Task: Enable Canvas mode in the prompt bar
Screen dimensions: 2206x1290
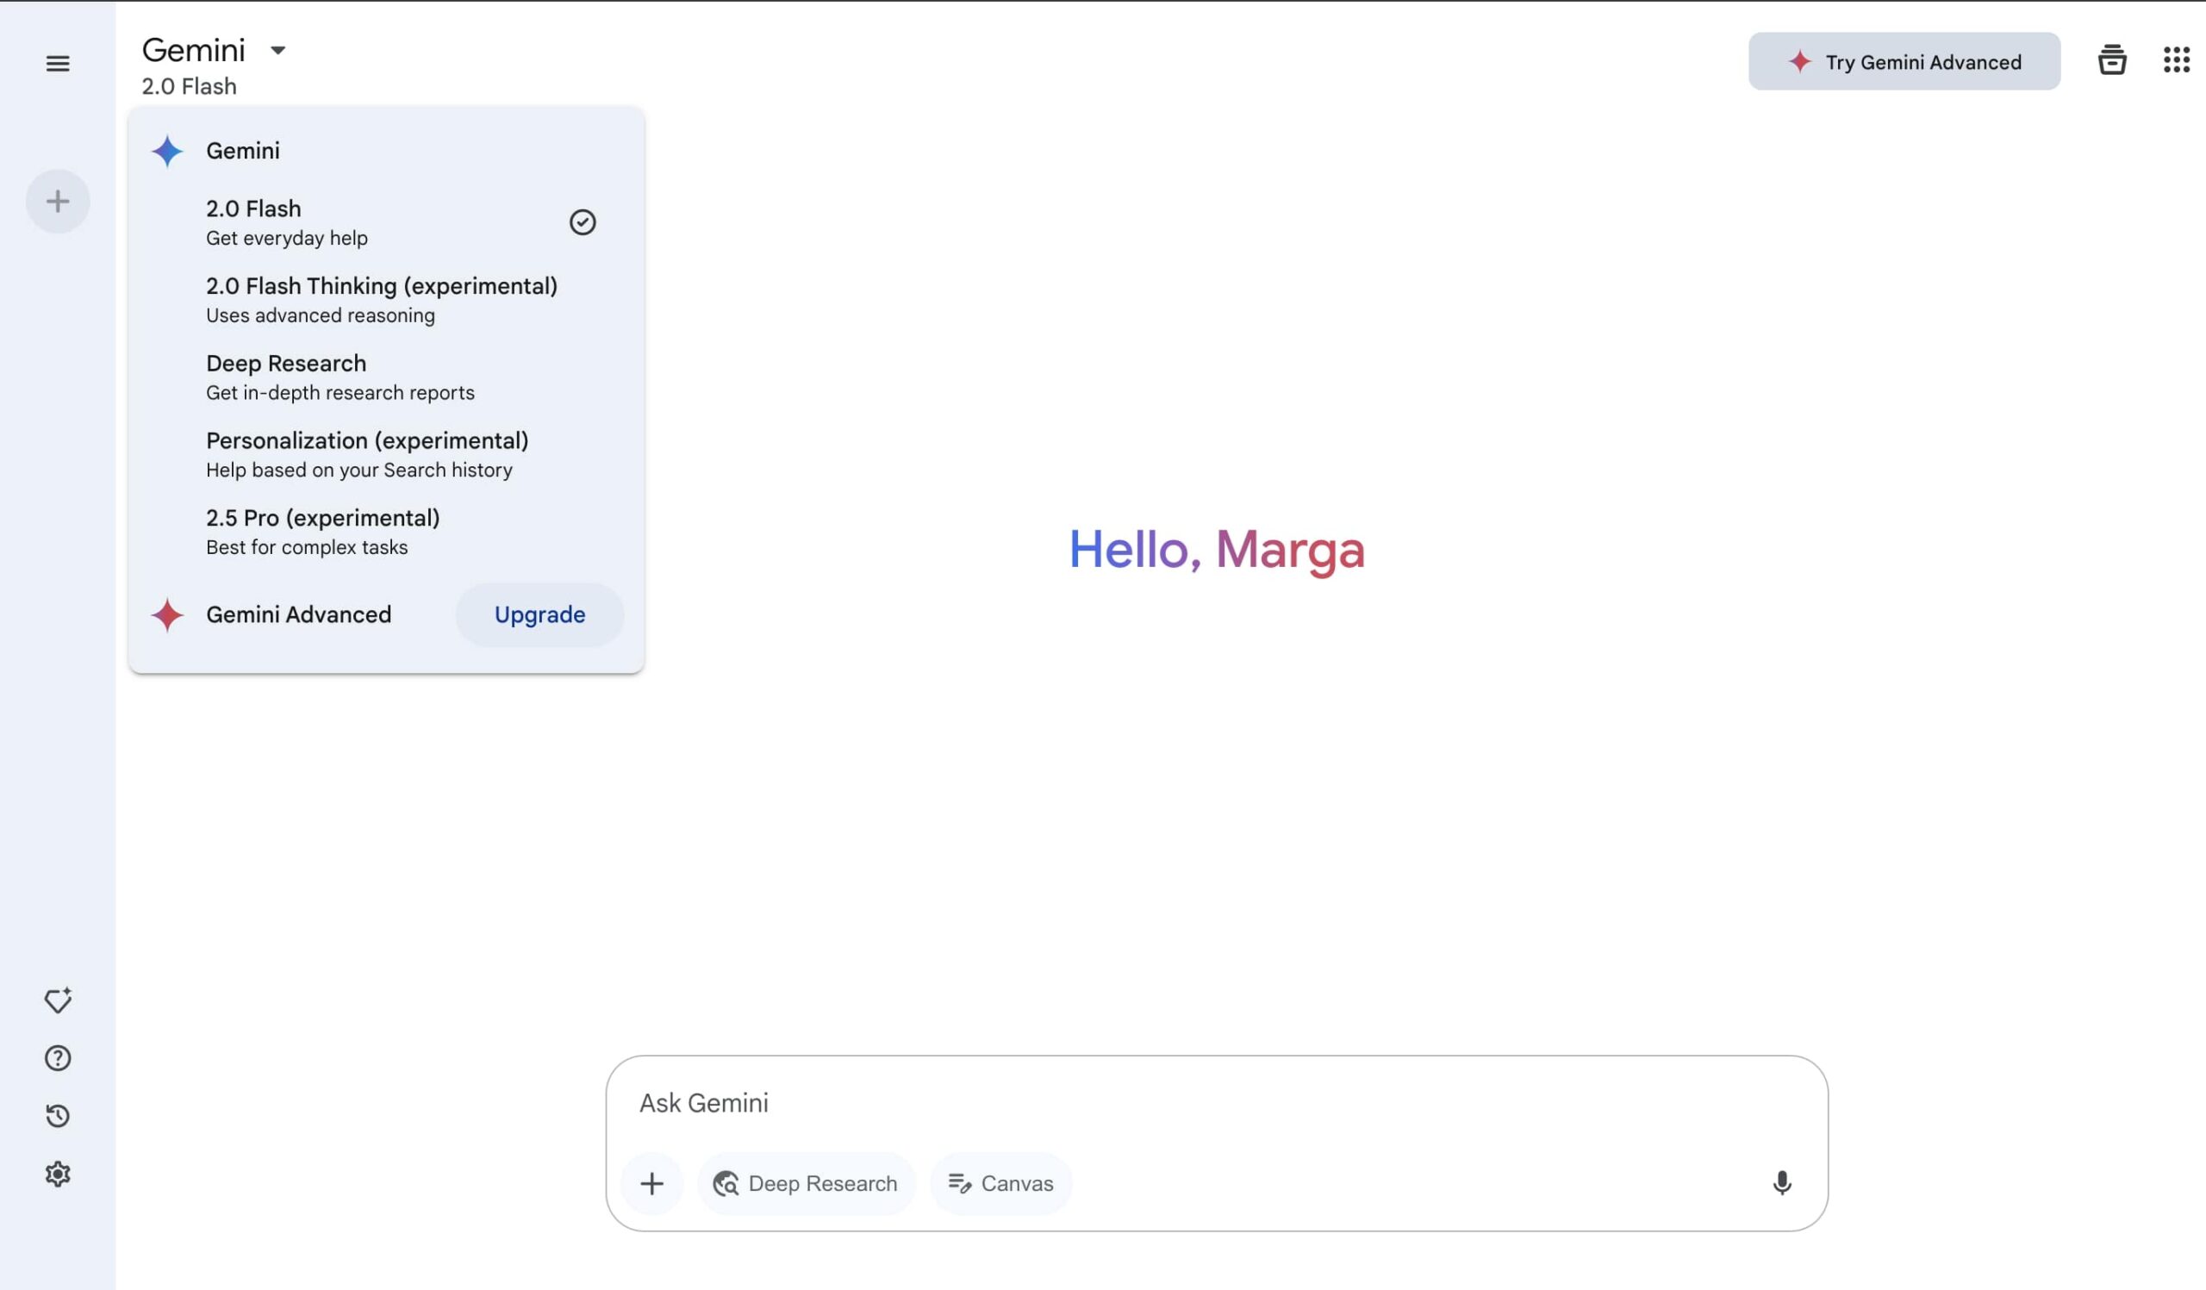Action: tap(1000, 1183)
